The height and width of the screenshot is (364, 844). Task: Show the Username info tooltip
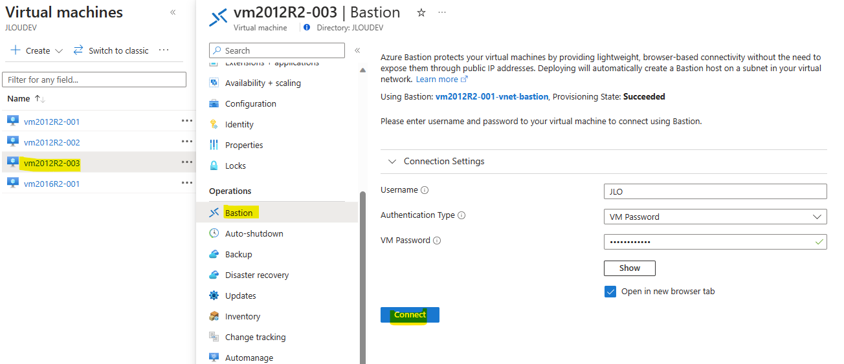tap(425, 190)
